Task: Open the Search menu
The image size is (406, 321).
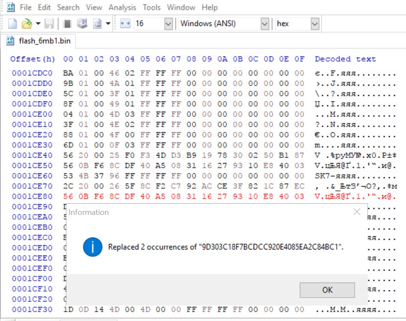Action: pyautogui.click(x=68, y=7)
